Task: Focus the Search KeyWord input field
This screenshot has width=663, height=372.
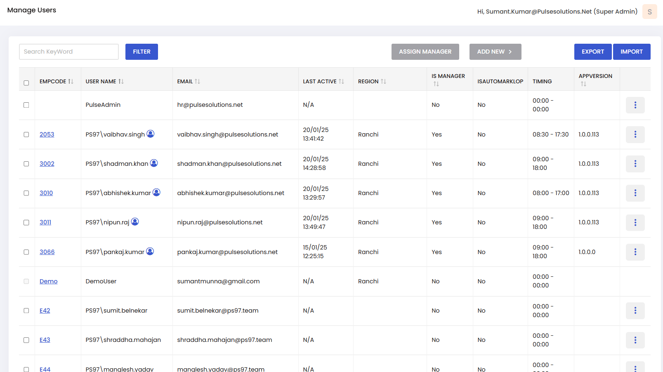Action: (x=69, y=52)
